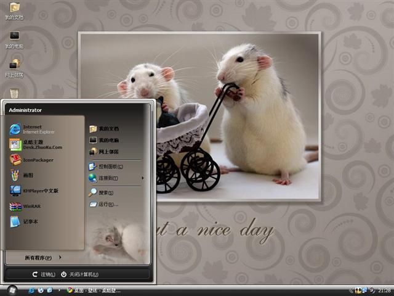This screenshot has width=394, height=296.
Task: Select the 网上邻居 desktop icon
Action: [14, 67]
